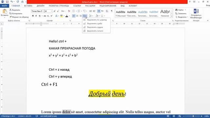
Task: Click the tab stop selector left of the ruler
Action: [2, 24]
